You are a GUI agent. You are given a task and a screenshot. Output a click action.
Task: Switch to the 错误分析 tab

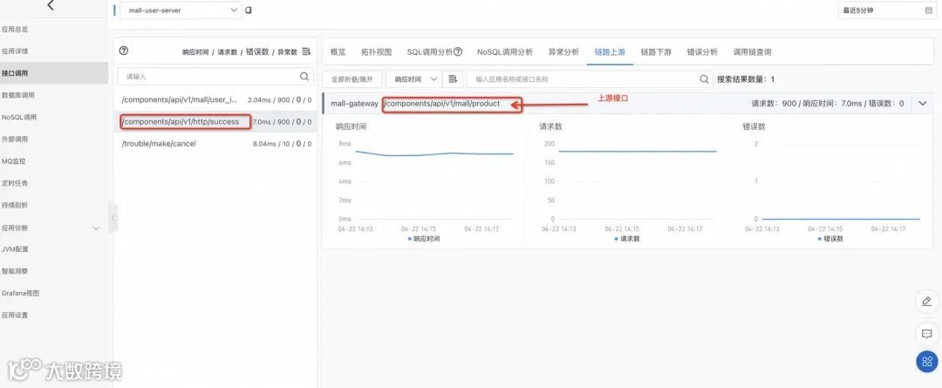click(x=702, y=52)
